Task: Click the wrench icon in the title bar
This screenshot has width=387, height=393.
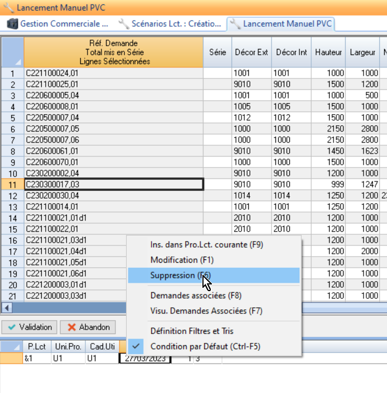Action: (8, 8)
